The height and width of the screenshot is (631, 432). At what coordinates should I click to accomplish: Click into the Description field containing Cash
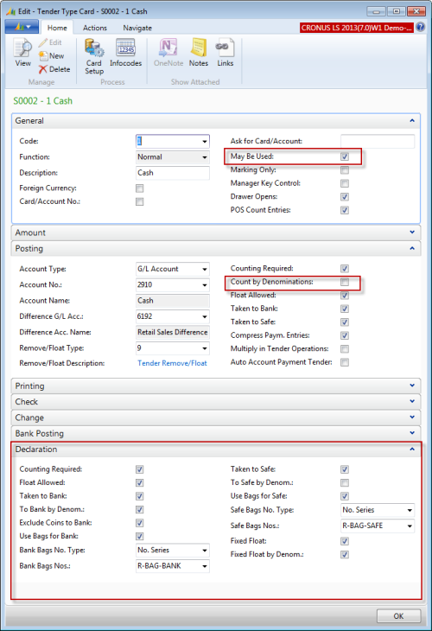point(173,173)
